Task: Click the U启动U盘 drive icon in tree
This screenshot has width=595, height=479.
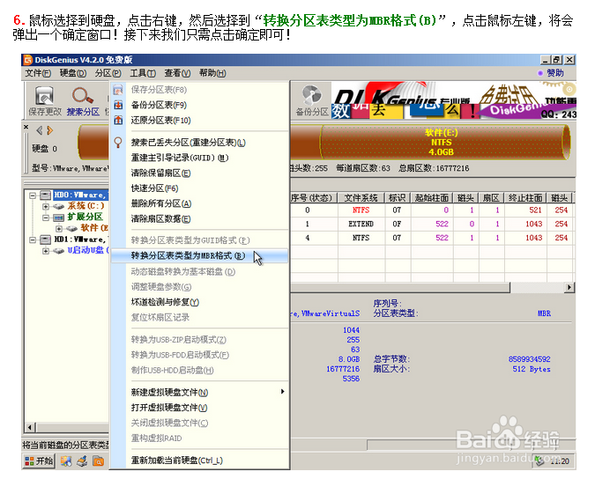Action: coord(58,251)
